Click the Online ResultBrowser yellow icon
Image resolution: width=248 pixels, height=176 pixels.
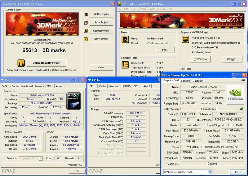tap(21, 63)
